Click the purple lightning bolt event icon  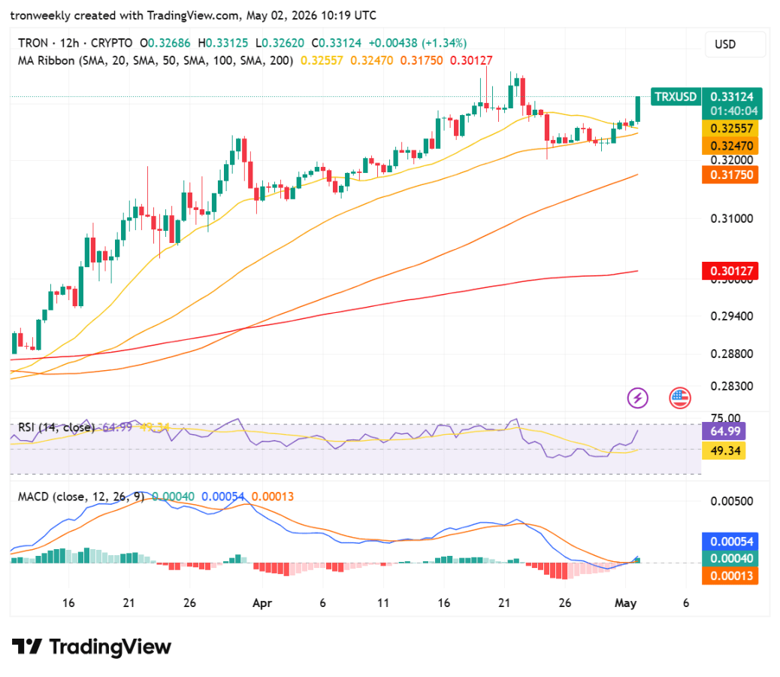(x=637, y=398)
